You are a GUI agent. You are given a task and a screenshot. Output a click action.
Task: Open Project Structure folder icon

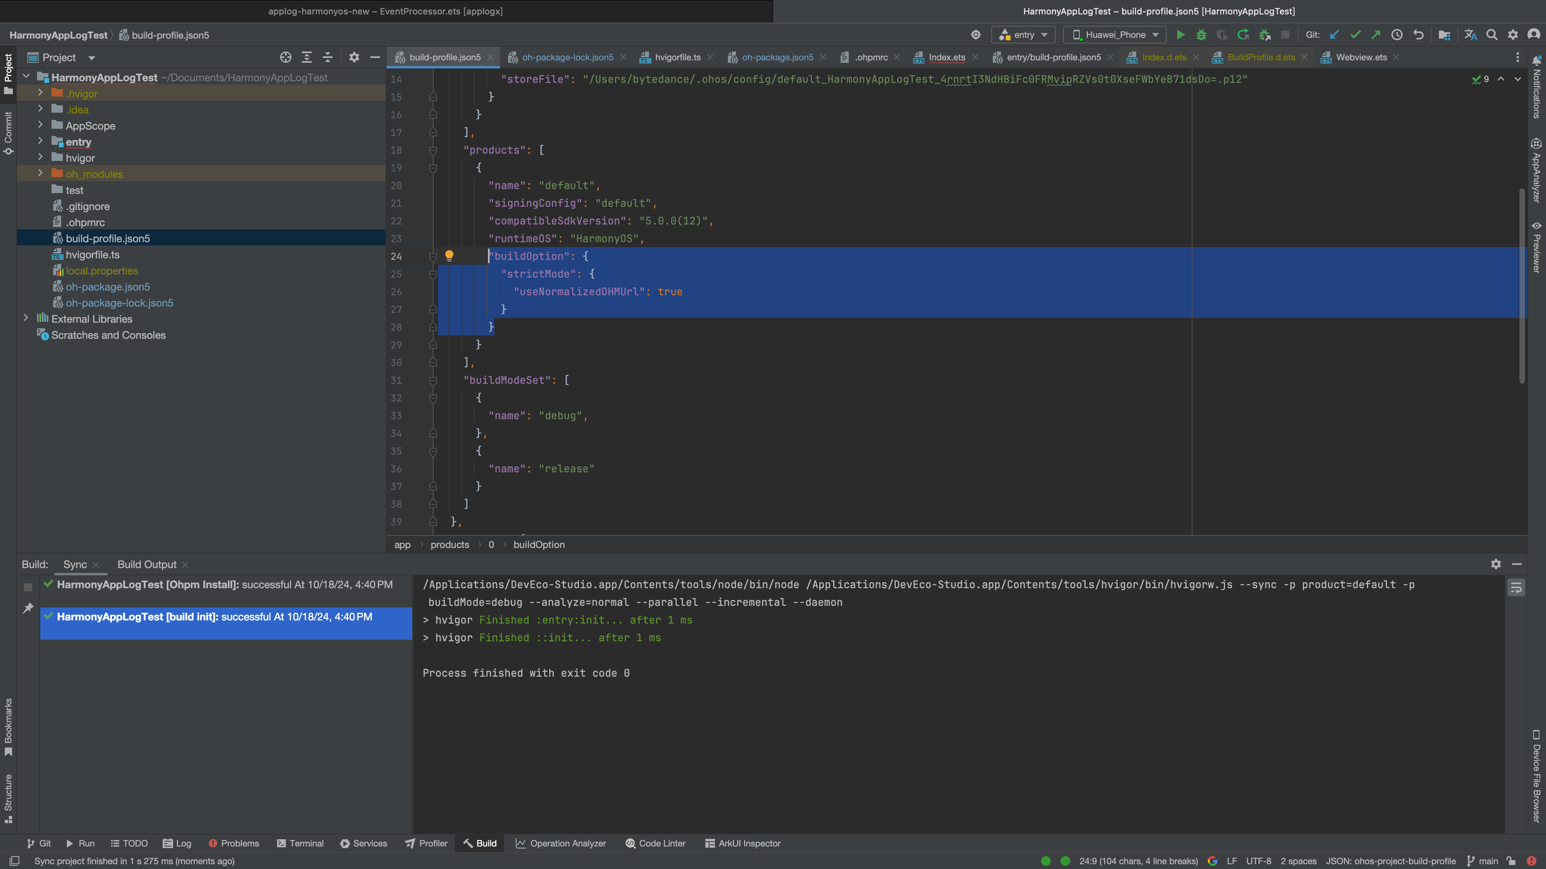coord(1445,35)
